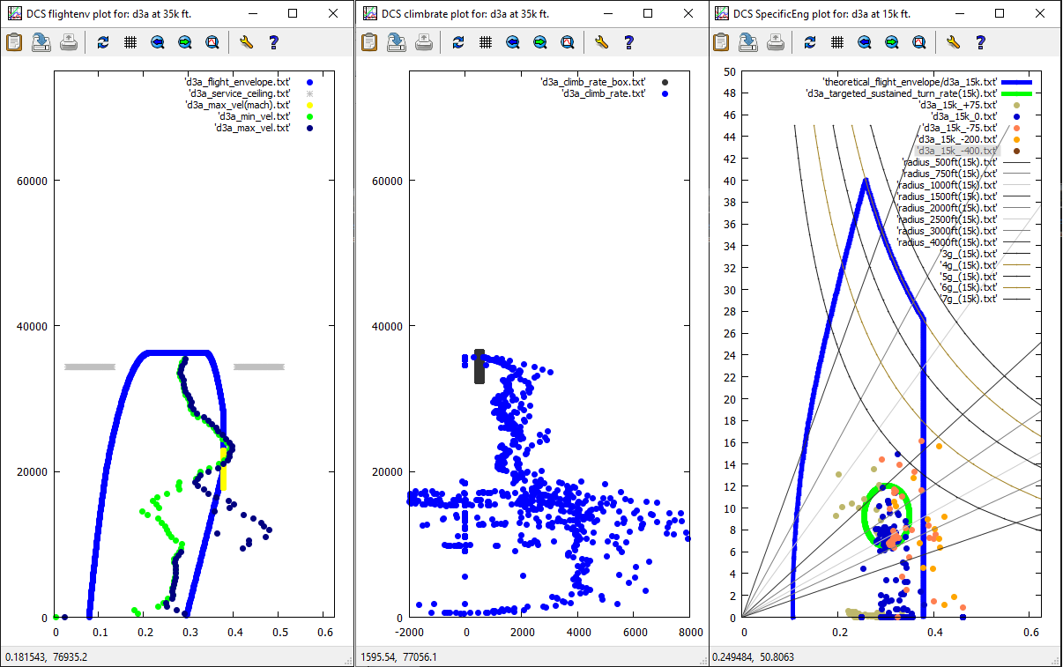The width and height of the screenshot is (1063, 667).
Task: Apply previous zoom in SpecificEng window
Action: coord(865,42)
